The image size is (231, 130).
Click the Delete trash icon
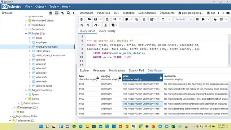point(144,19)
